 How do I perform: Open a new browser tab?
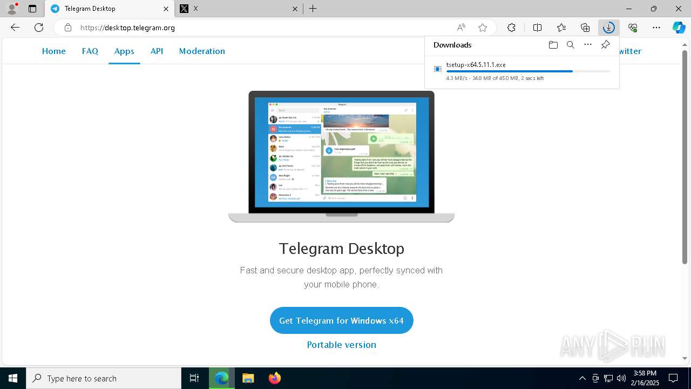313,9
